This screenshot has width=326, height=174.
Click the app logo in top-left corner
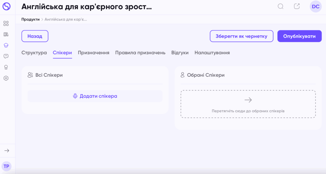[6, 6]
